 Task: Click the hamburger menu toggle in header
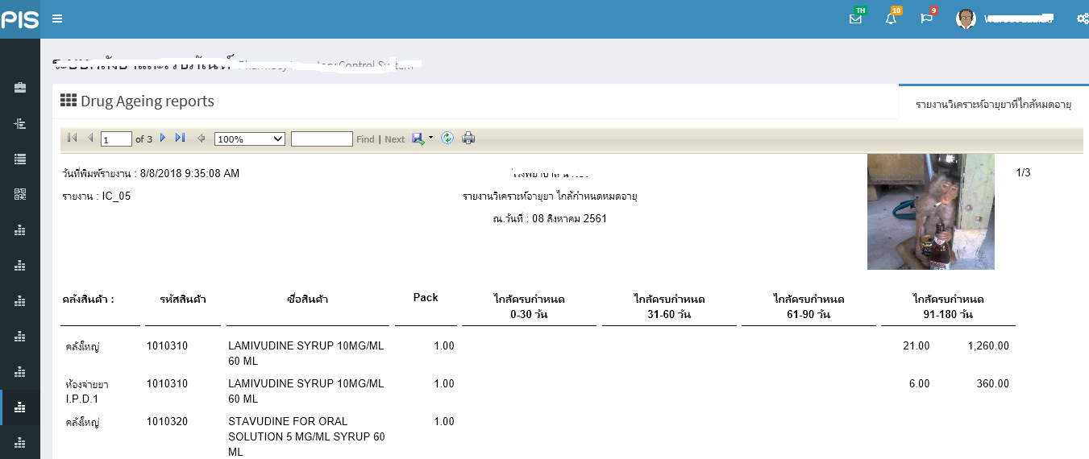(57, 19)
